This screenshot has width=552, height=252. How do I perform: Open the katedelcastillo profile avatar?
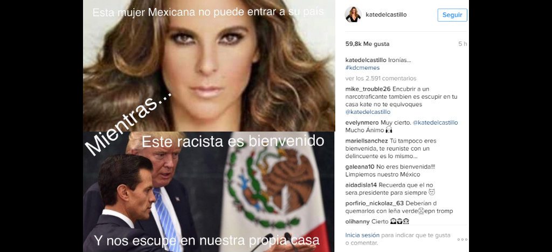click(353, 15)
